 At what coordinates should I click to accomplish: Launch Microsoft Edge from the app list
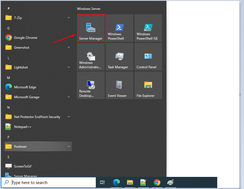click(x=25, y=87)
